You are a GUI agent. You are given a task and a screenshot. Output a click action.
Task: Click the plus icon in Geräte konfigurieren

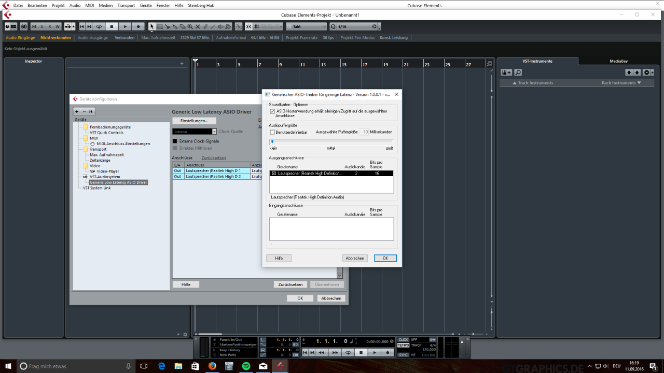[77, 111]
